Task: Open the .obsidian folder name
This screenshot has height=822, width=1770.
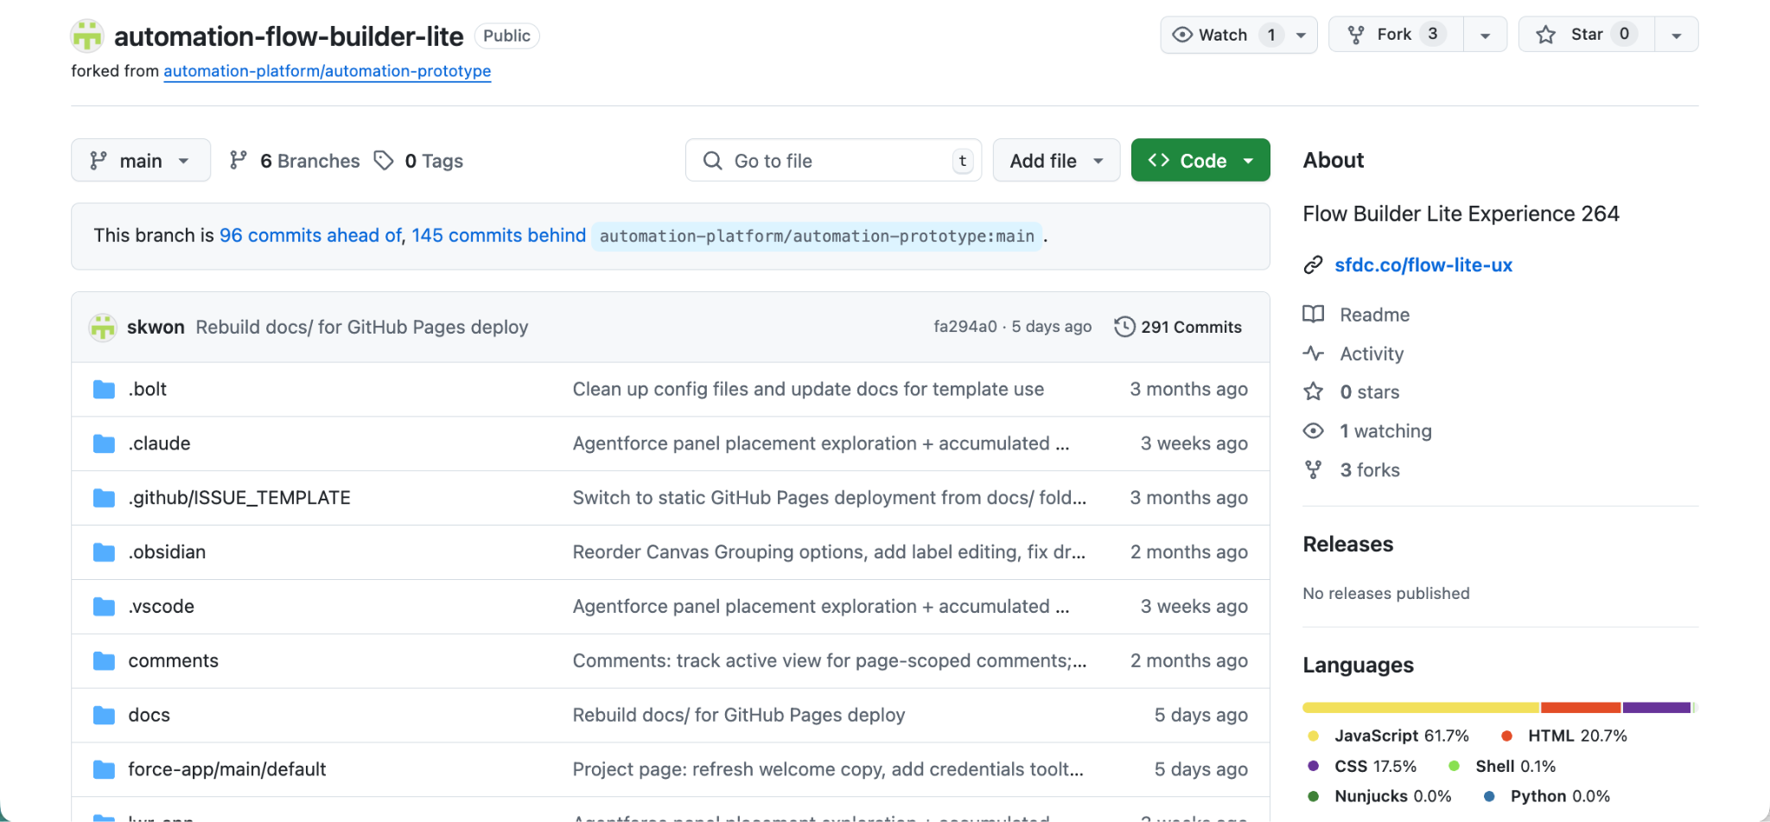Action: [x=167, y=552]
